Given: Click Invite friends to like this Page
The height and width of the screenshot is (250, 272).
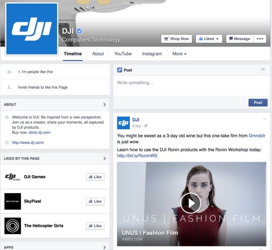Looking at the screenshot, I should [42, 87].
